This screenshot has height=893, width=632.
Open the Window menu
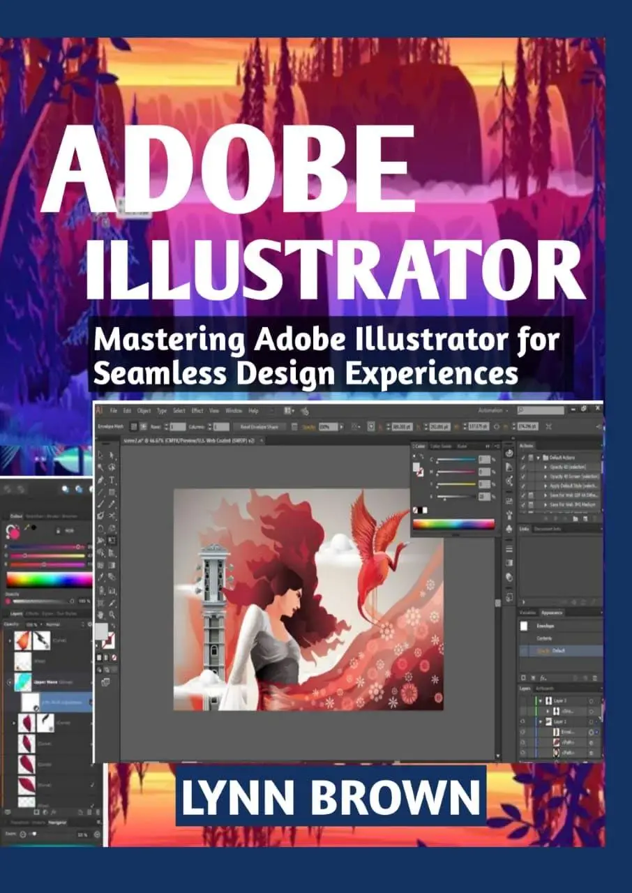234,411
